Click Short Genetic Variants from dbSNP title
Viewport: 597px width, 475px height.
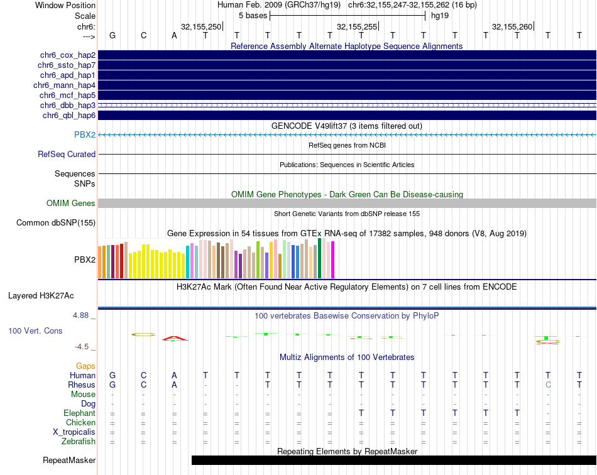pos(347,214)
